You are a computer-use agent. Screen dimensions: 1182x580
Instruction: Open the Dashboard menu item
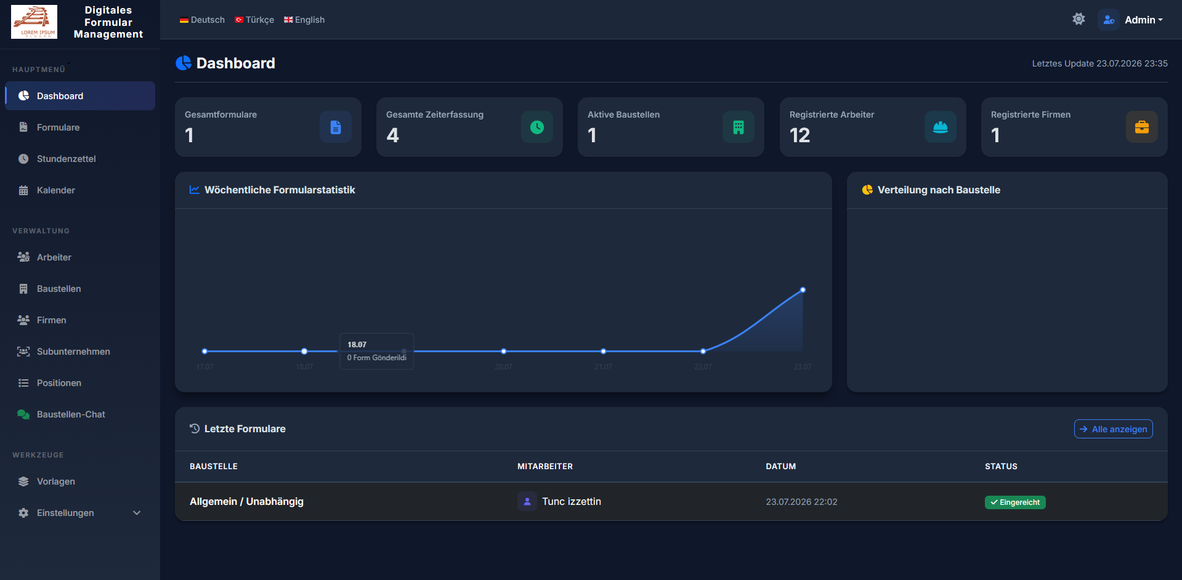pyautogui.click(x=80, y=95)
